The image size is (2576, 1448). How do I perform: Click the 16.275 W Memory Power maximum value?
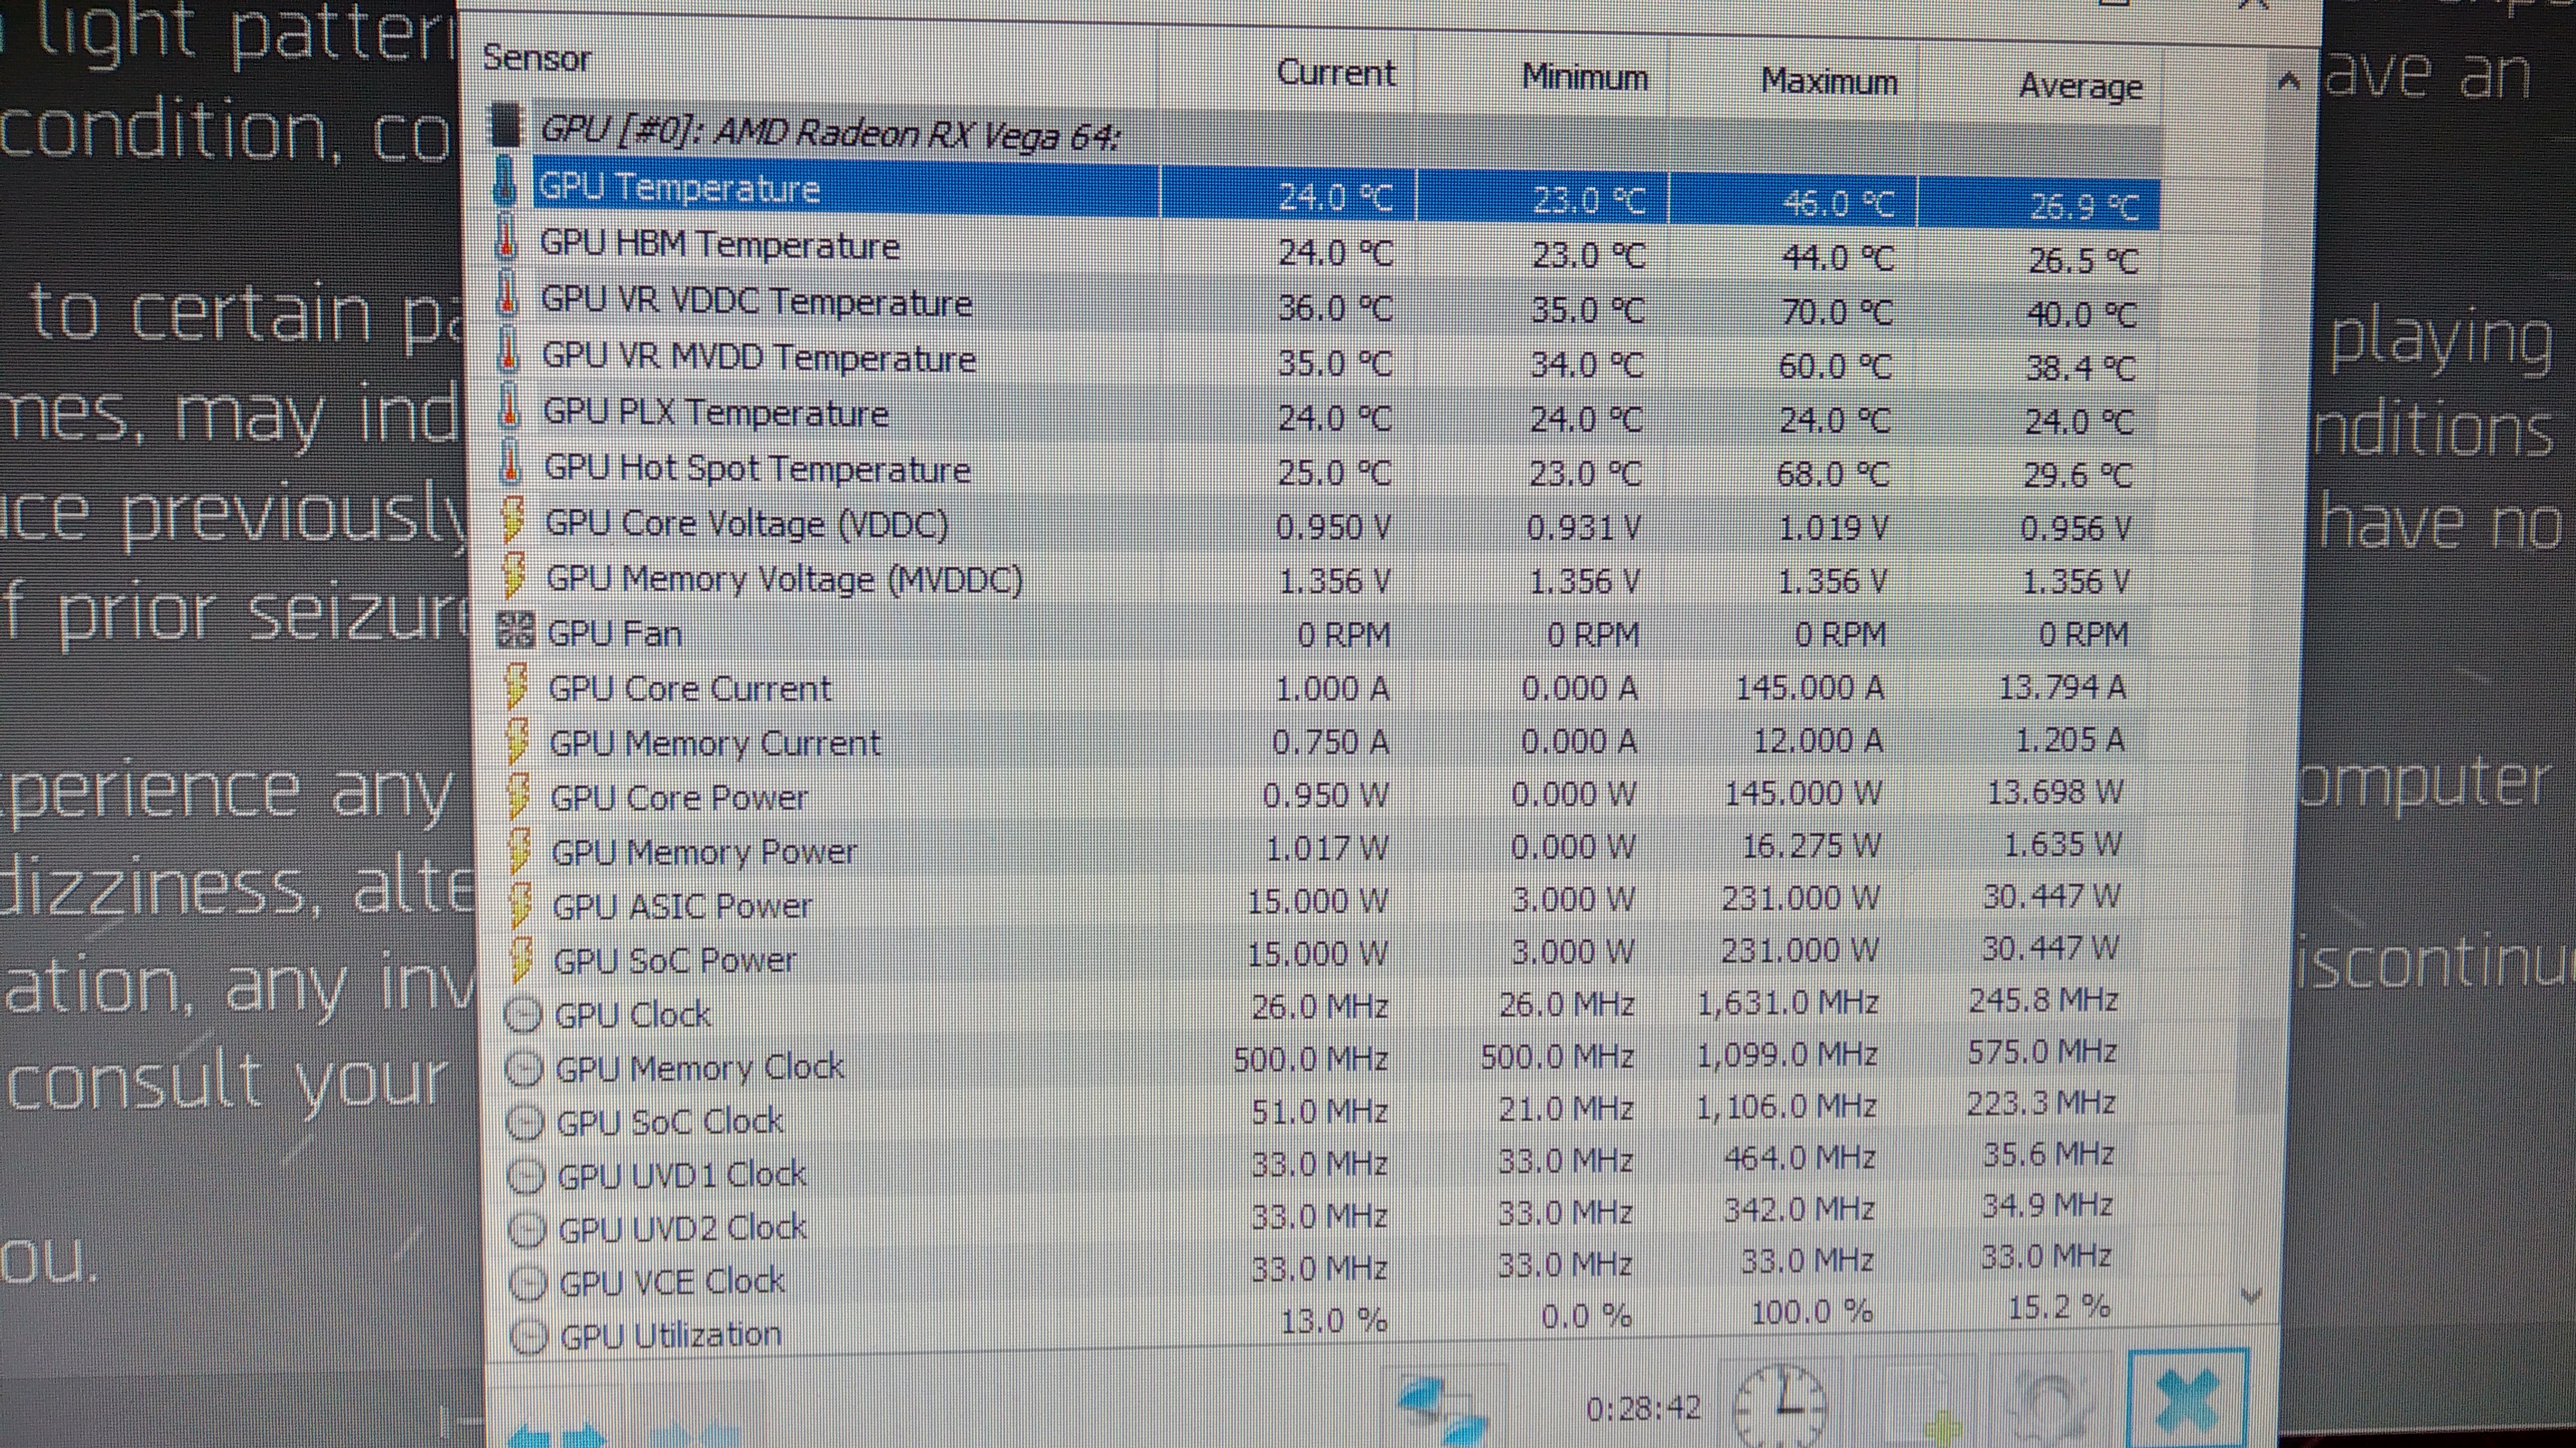coord(1811,845)
